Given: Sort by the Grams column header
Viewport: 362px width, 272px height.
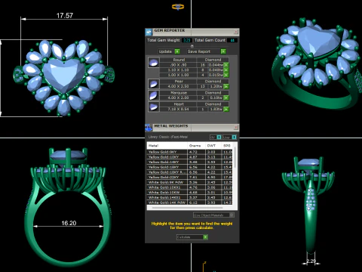Looking at the screenshot, I should [197, 146].
